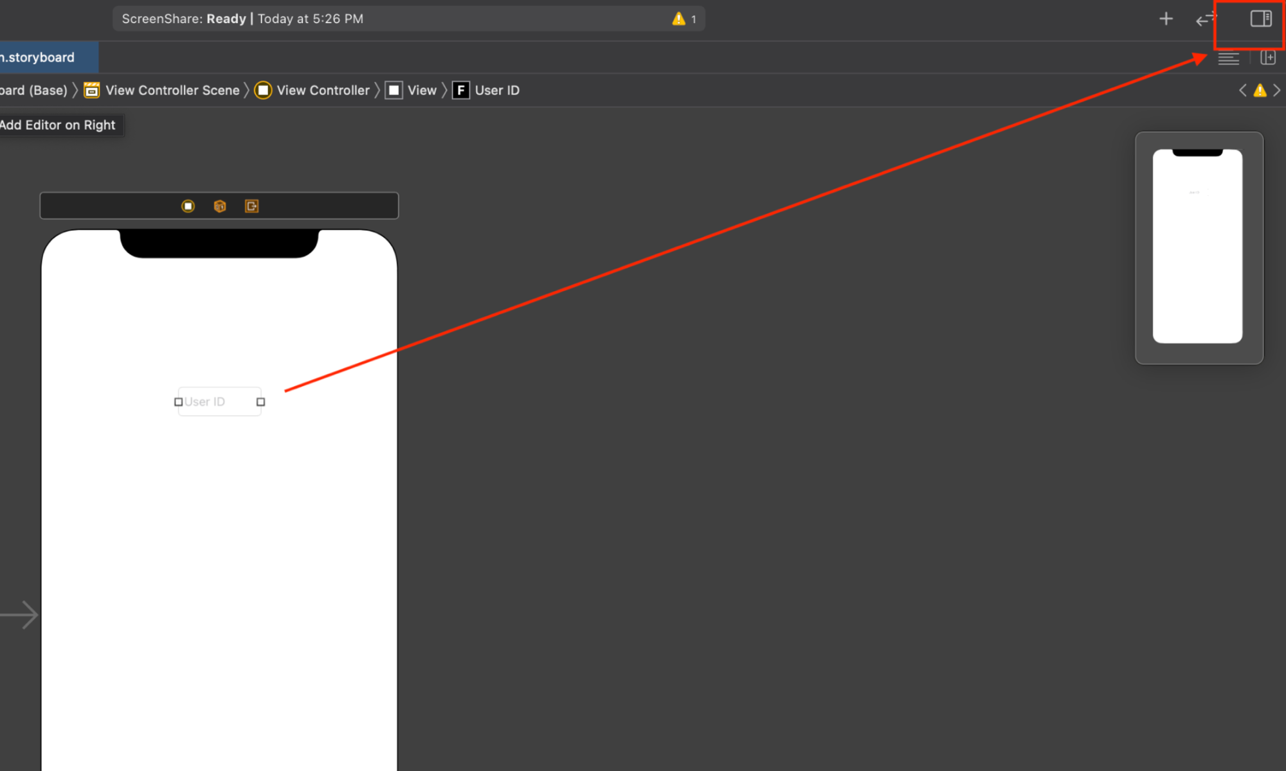Go to the next issue arrow

pos(1277,91)
